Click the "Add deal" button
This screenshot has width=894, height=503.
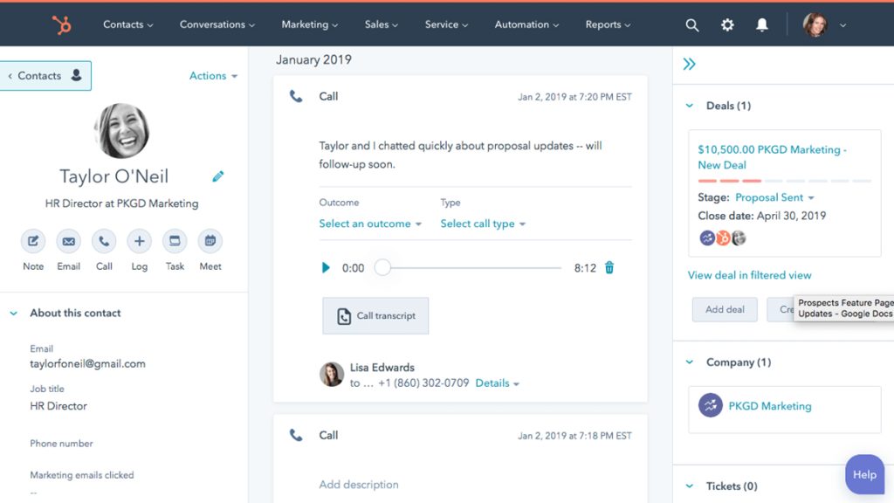click(x=725, y=309)
